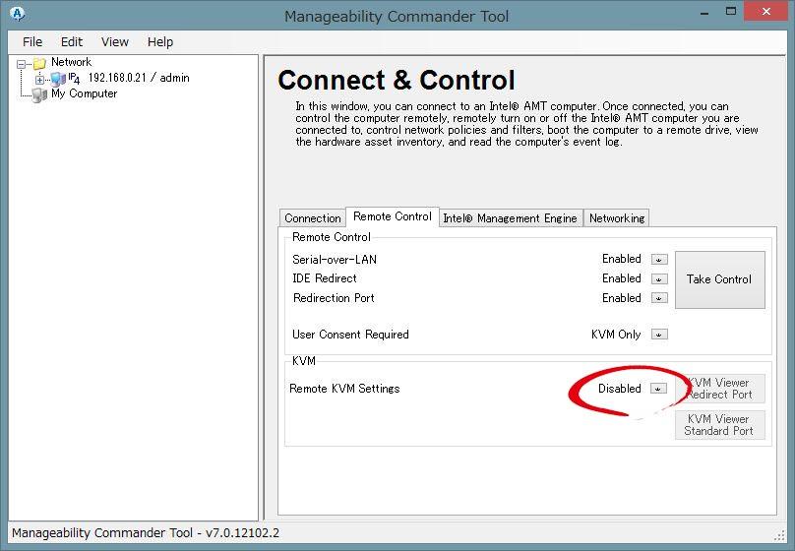Click the computer icon beside 192.168.0.21 / admin
This screenshot has width=795, height=551.
point(58,79)
